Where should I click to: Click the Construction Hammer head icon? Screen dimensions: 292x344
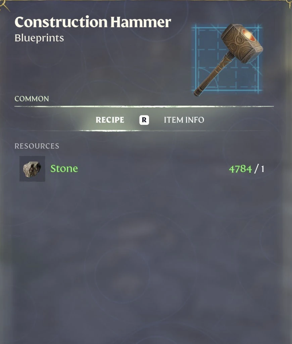coord(242,43)
